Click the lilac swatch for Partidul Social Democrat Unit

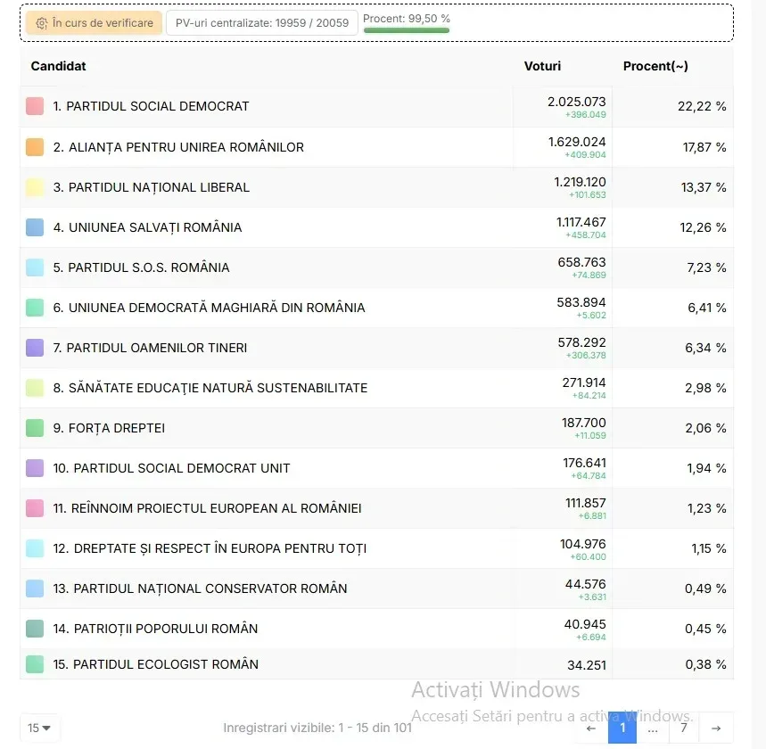[x=35, y=467]
